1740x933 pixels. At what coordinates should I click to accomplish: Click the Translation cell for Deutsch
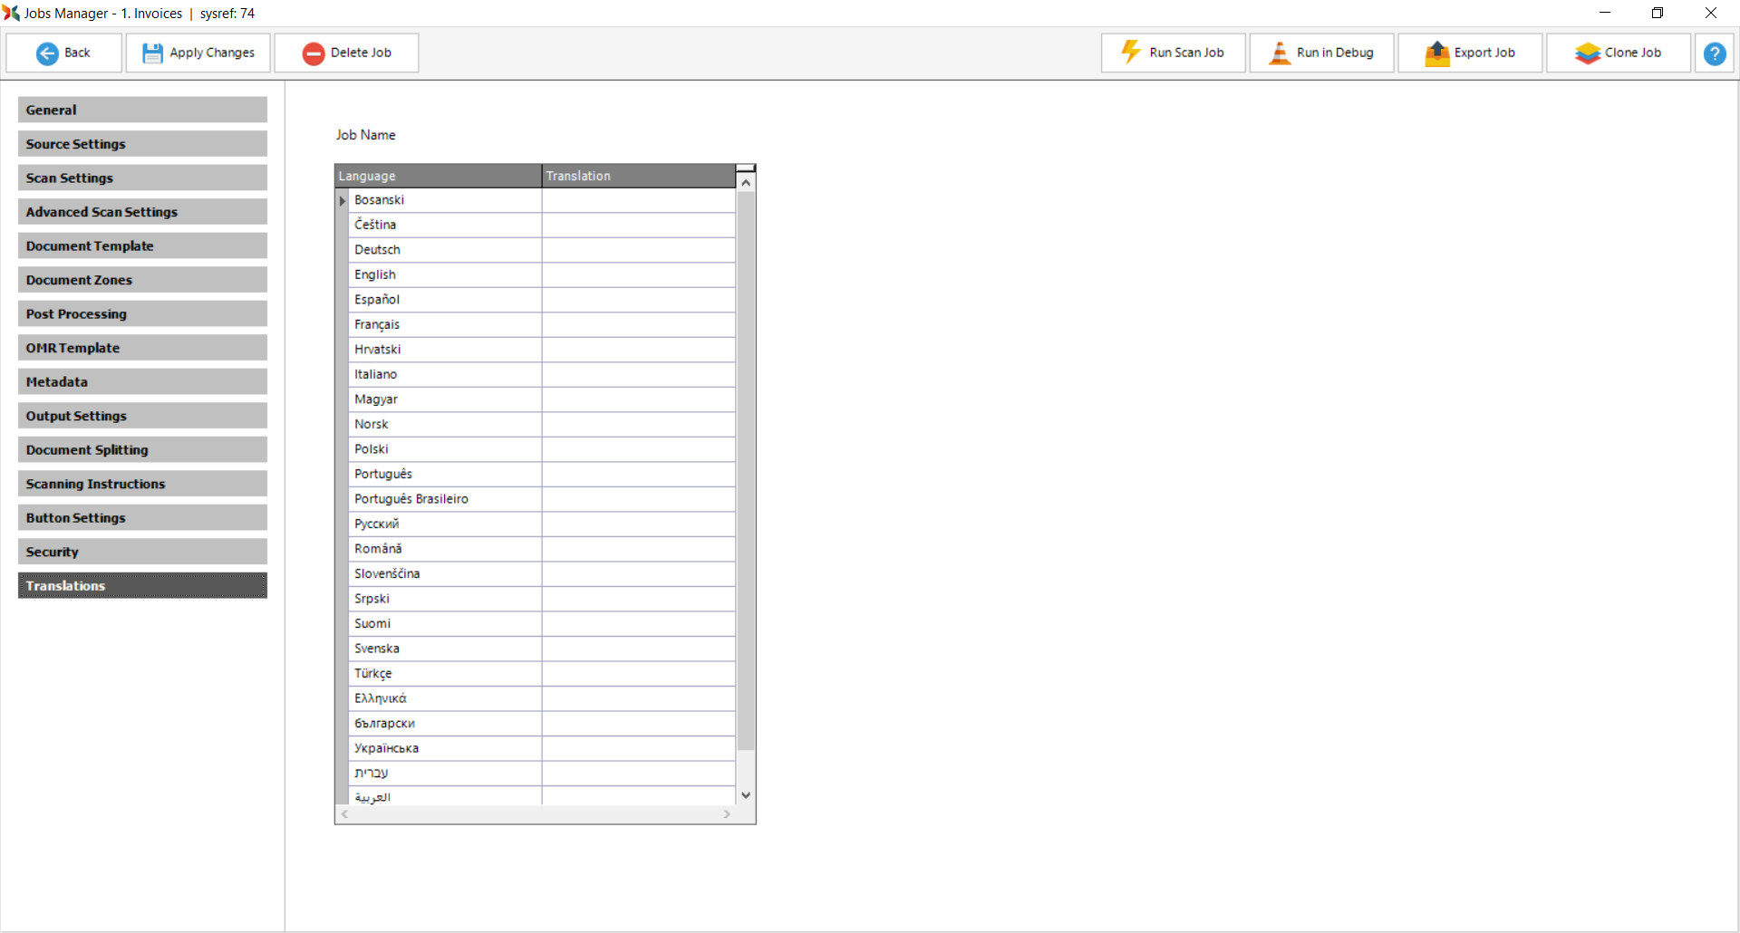click(638, 250)
